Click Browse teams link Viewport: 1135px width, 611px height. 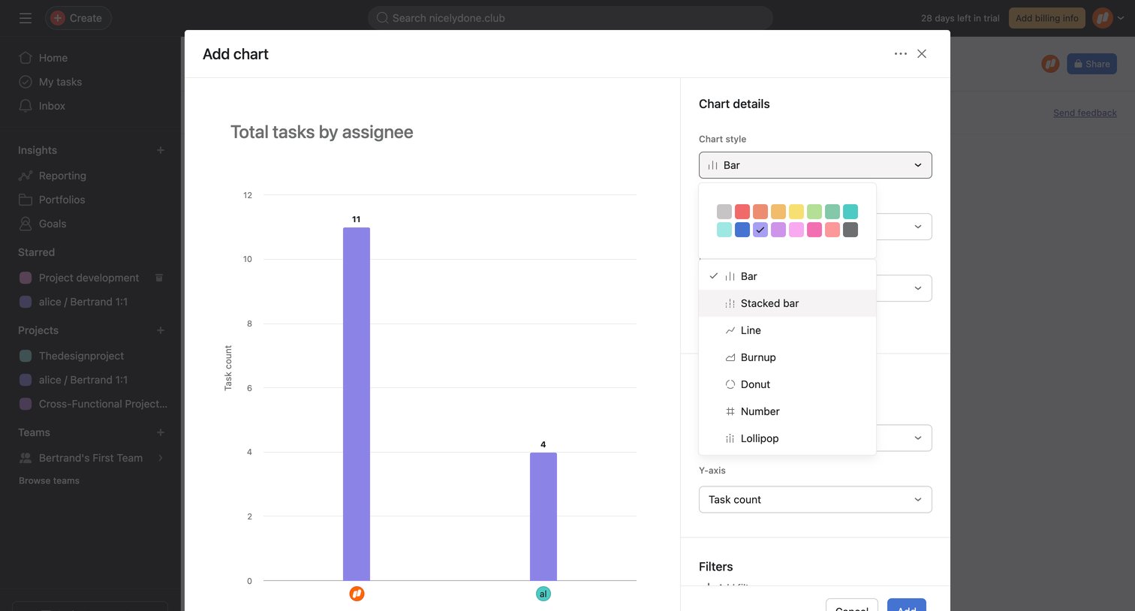point(49,480)
